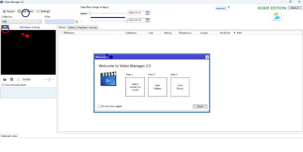303x152 pixels.
Task: Switch to the Library tab
Action: [x=62, y=28]
